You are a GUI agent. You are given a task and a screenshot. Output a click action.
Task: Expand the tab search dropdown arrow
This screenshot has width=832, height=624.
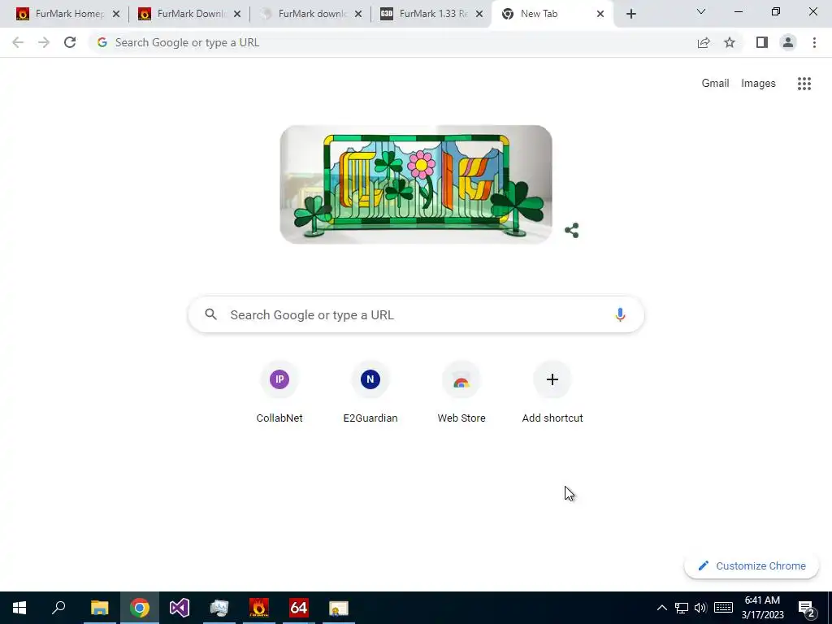coord(701,11)
